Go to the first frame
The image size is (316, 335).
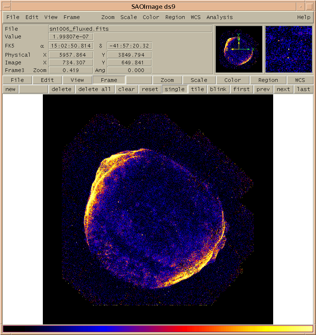(242, 89)
